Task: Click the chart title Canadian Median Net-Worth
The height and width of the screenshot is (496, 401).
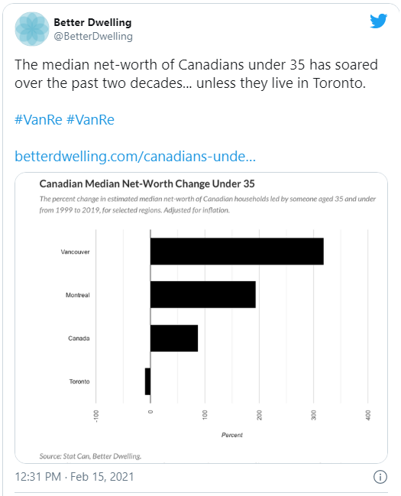Action: [147, 183]
